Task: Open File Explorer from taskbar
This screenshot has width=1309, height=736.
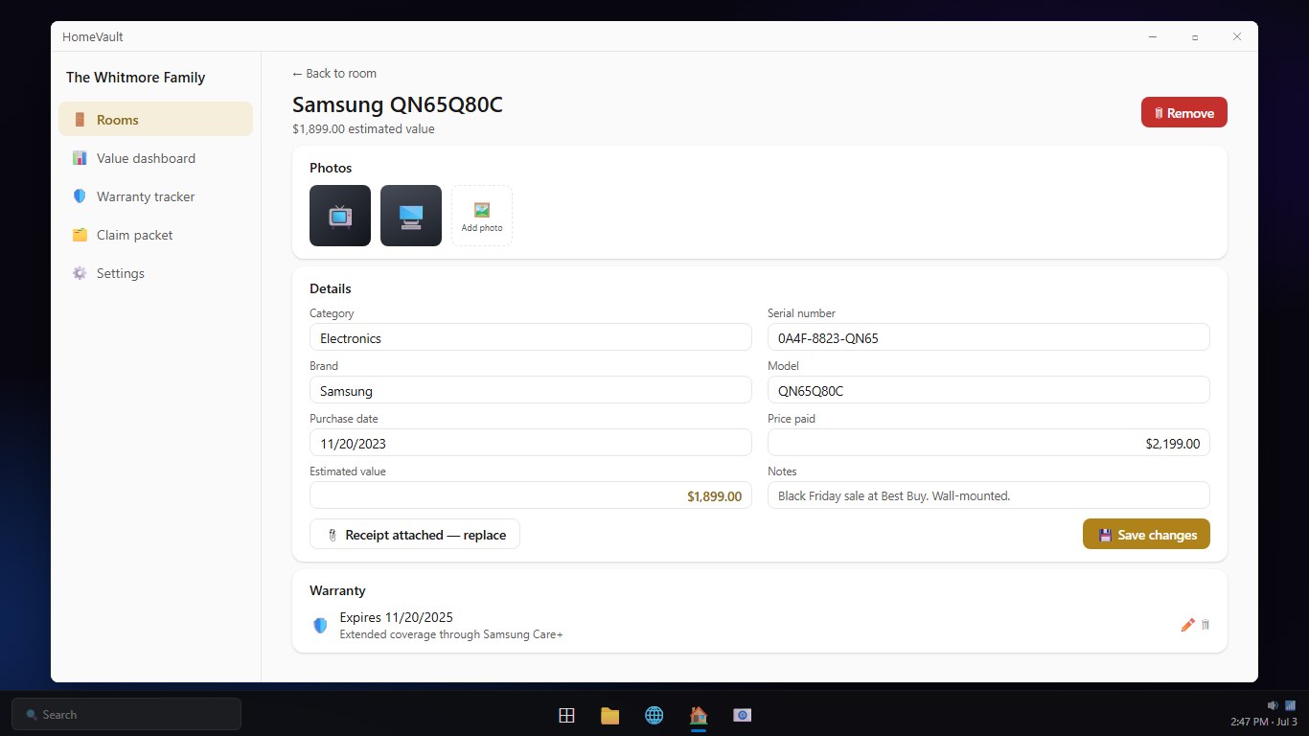Action: 610,715
